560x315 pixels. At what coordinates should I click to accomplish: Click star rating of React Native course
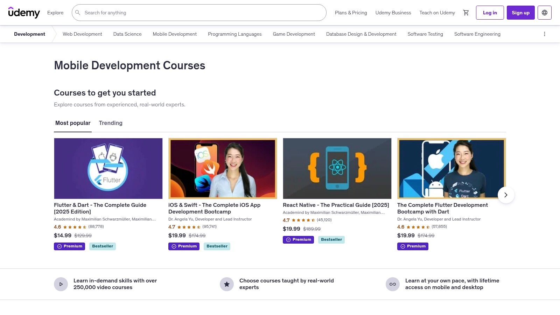point(303,220)
